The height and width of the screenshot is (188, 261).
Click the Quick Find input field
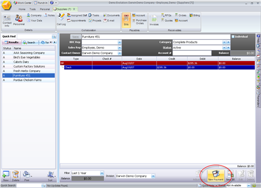(34, 37)
